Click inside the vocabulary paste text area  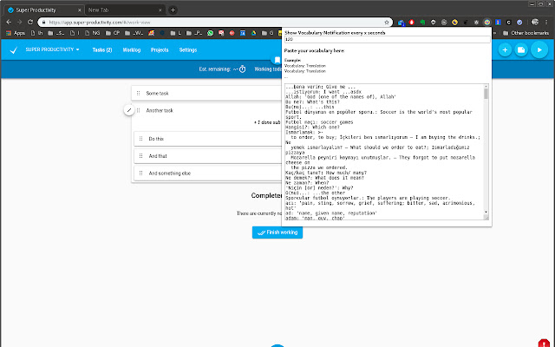pos(384,152)
